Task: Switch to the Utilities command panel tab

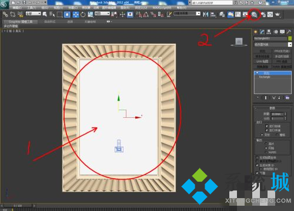Action: pyautogui.click(x=289, y=32)
